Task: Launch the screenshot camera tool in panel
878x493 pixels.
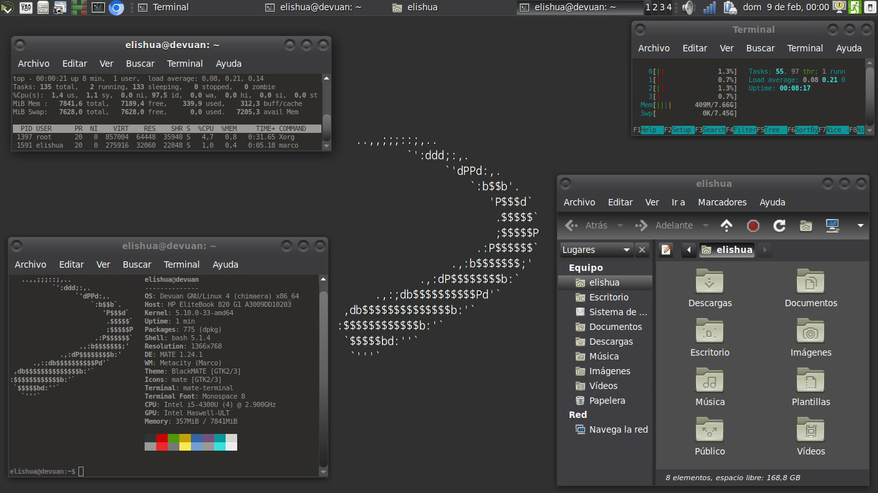Action: point(60,8)
